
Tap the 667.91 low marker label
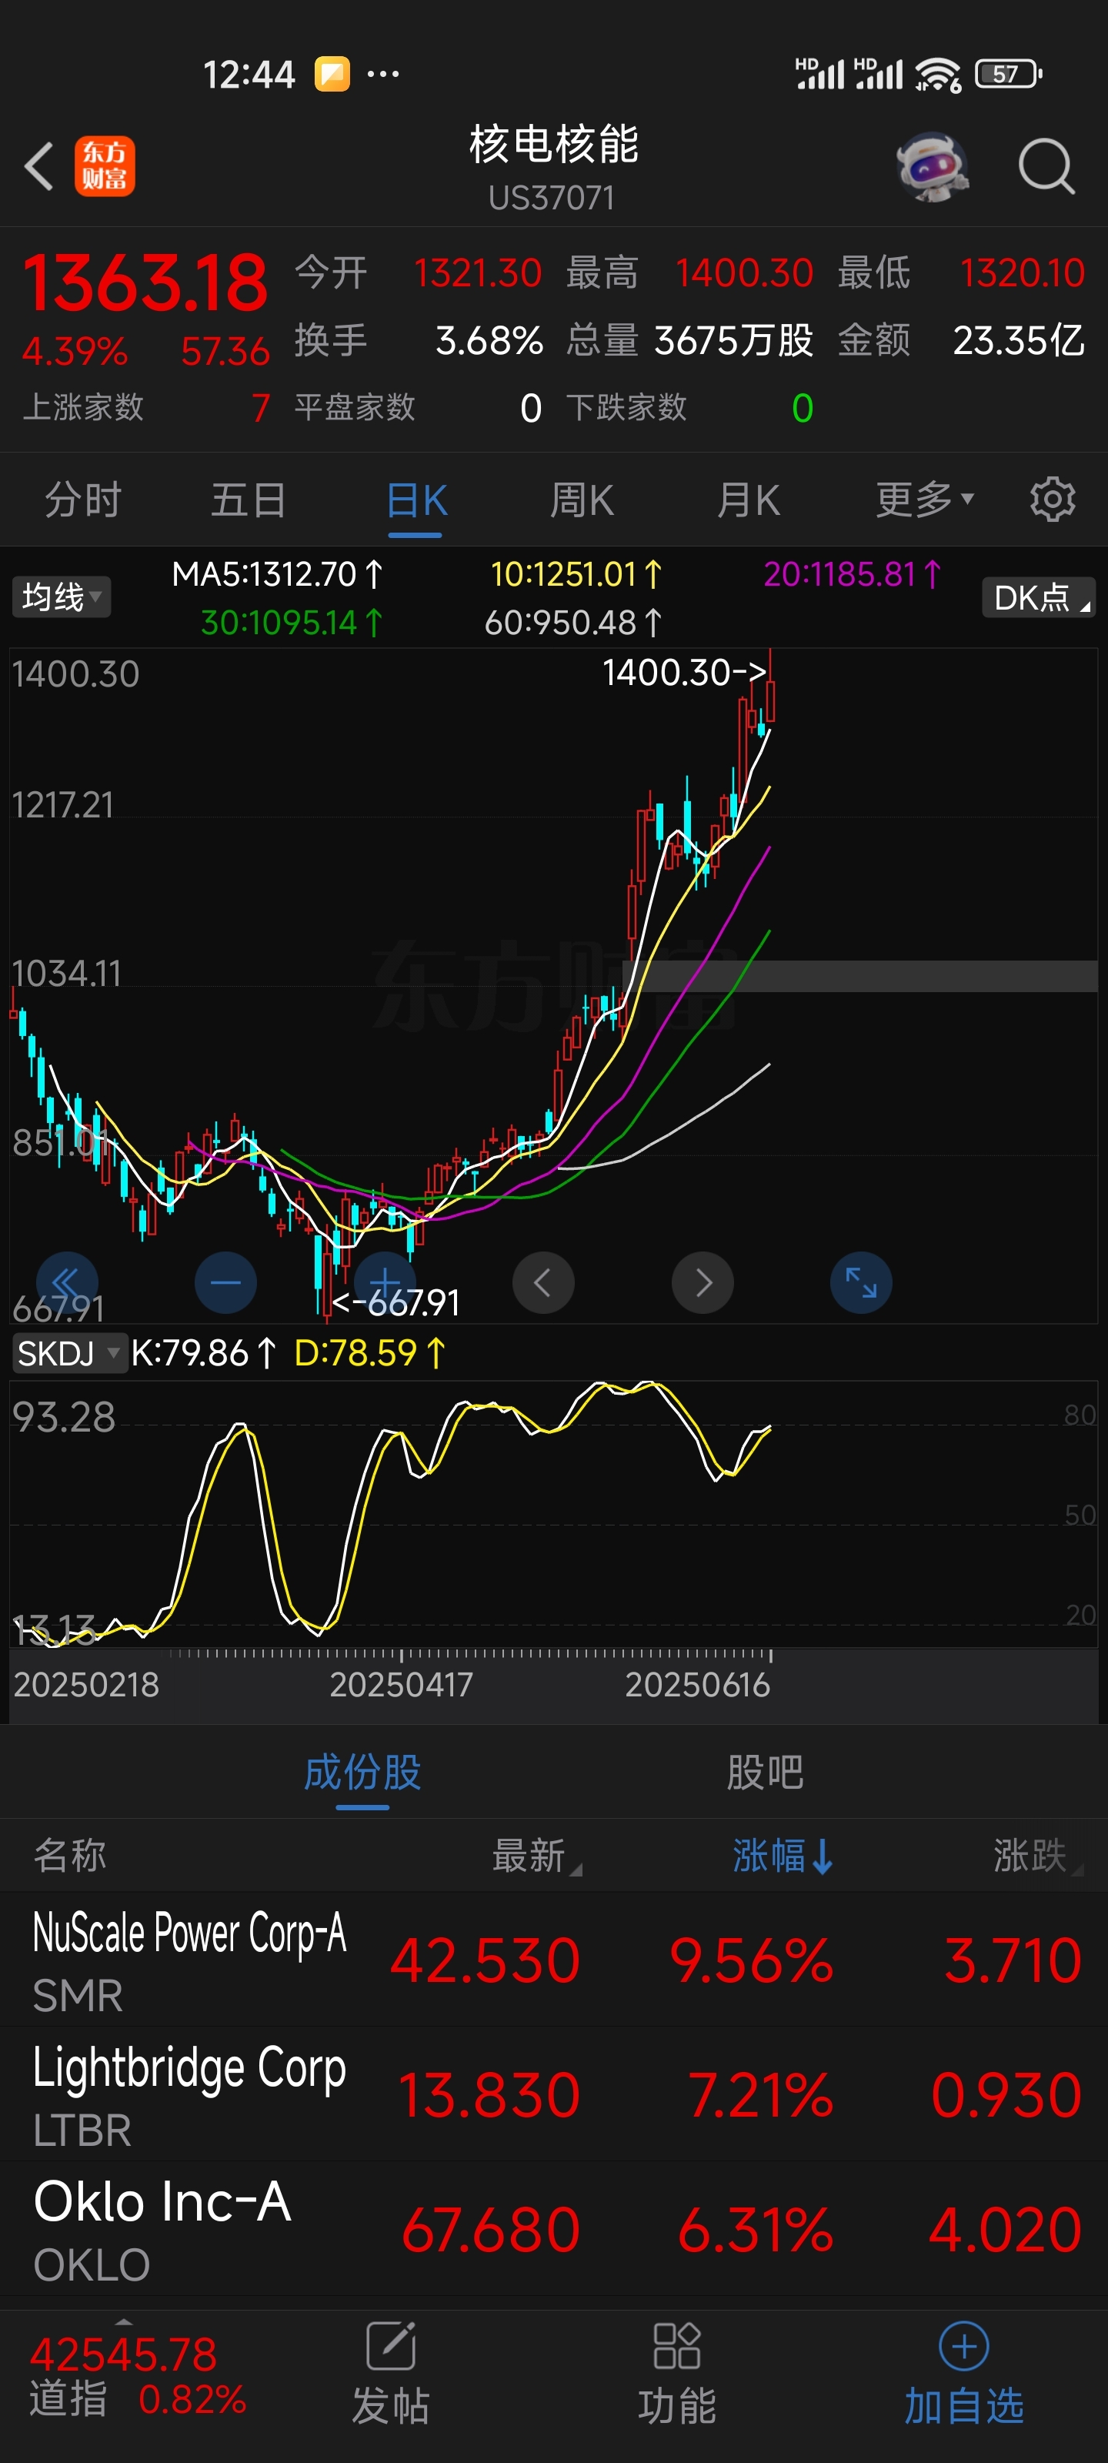coord(395,1302)
